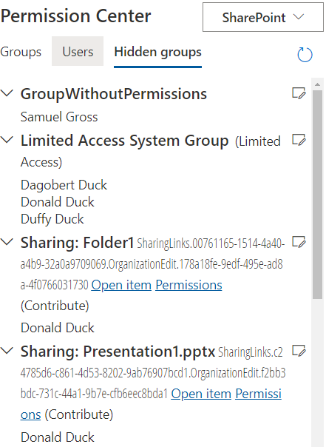Switch to the Groups tab
The image size is (326, 447).
[21, 52]
